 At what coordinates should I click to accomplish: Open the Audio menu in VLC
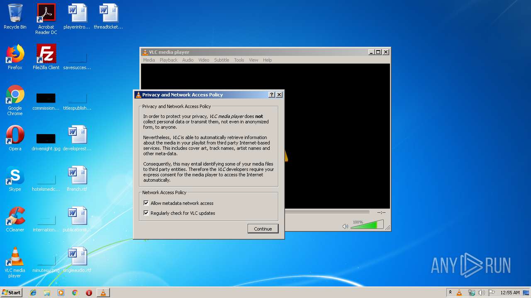[x=188, y=60]
